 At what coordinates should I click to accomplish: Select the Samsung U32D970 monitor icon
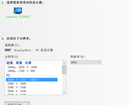click(x=18, y=11)
